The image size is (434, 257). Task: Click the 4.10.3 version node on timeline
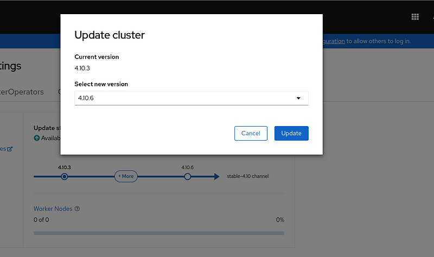click(64, 177)
